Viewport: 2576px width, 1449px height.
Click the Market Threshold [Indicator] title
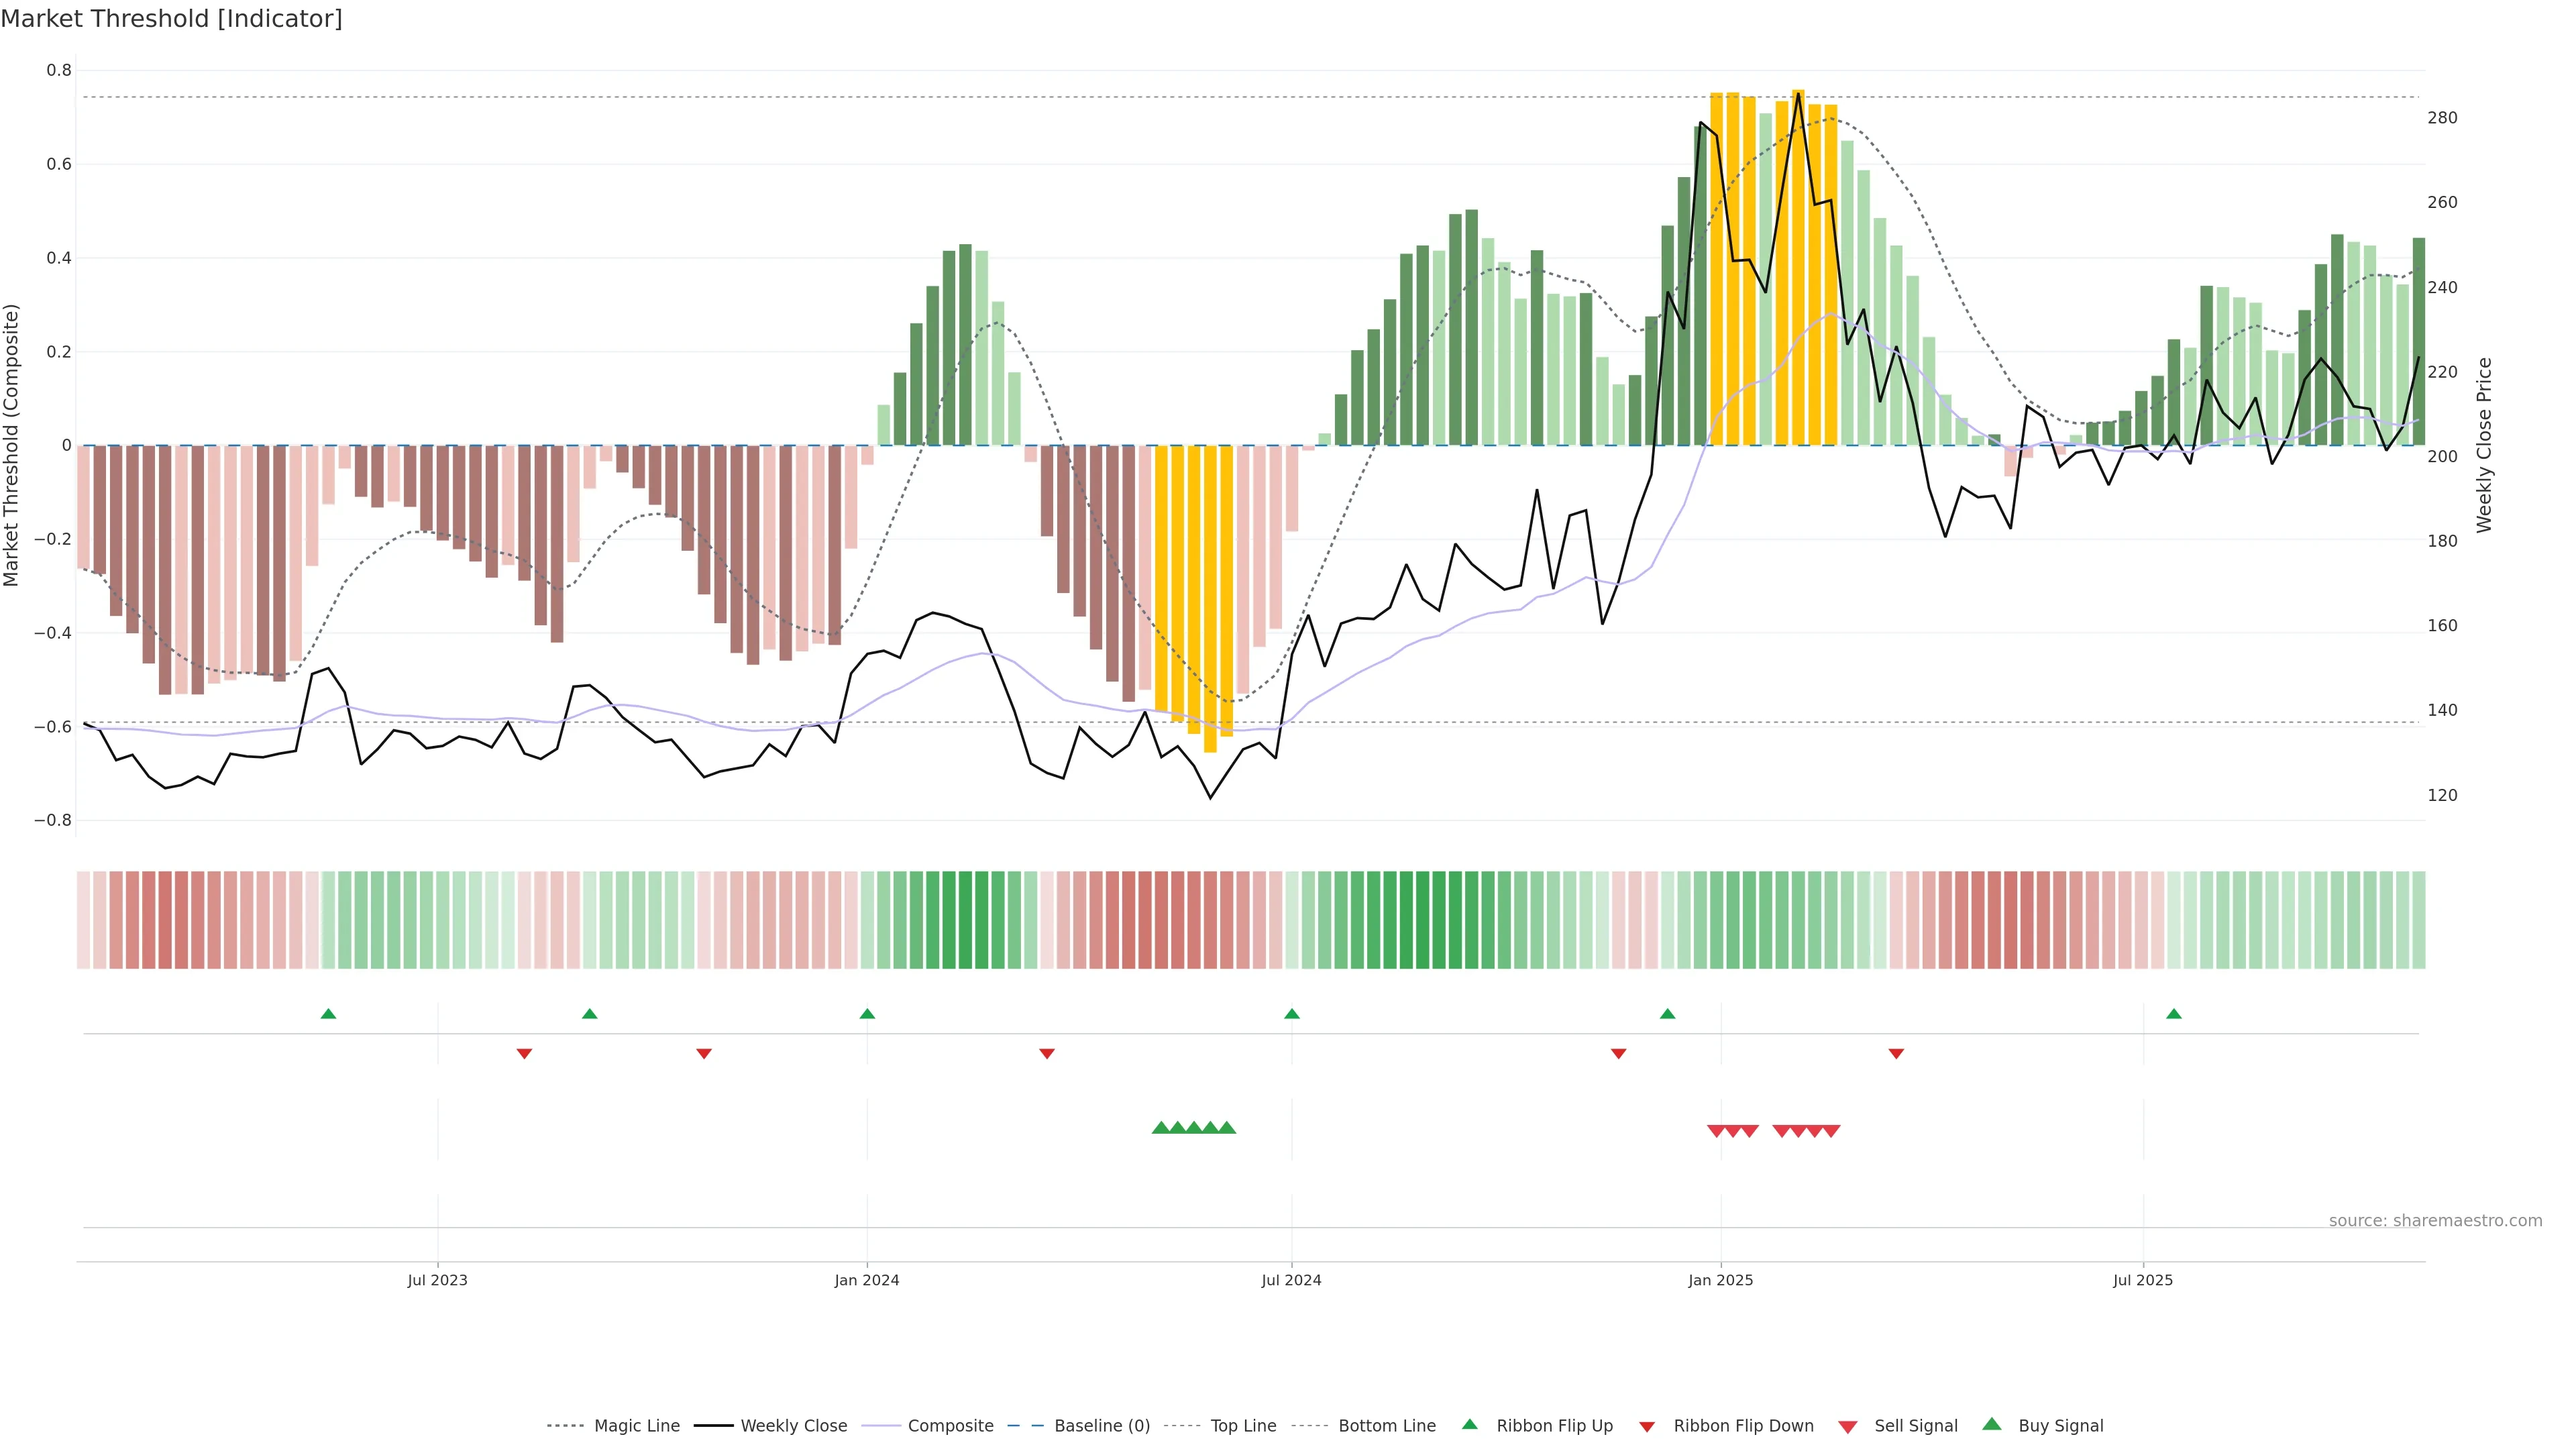[171, 19]
